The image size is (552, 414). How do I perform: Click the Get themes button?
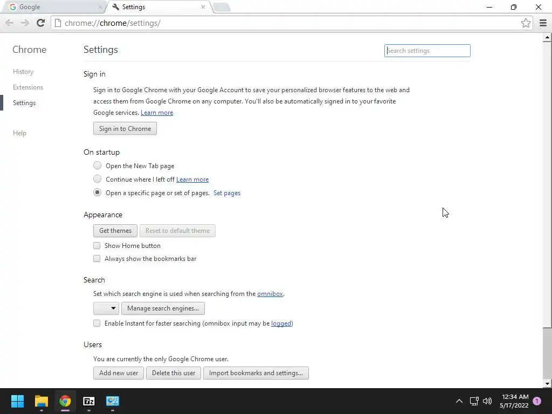pyautogui.click(x=115, y=231)
